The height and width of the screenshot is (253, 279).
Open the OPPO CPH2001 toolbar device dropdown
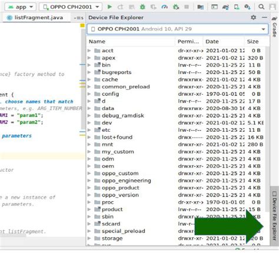(71, 7)
